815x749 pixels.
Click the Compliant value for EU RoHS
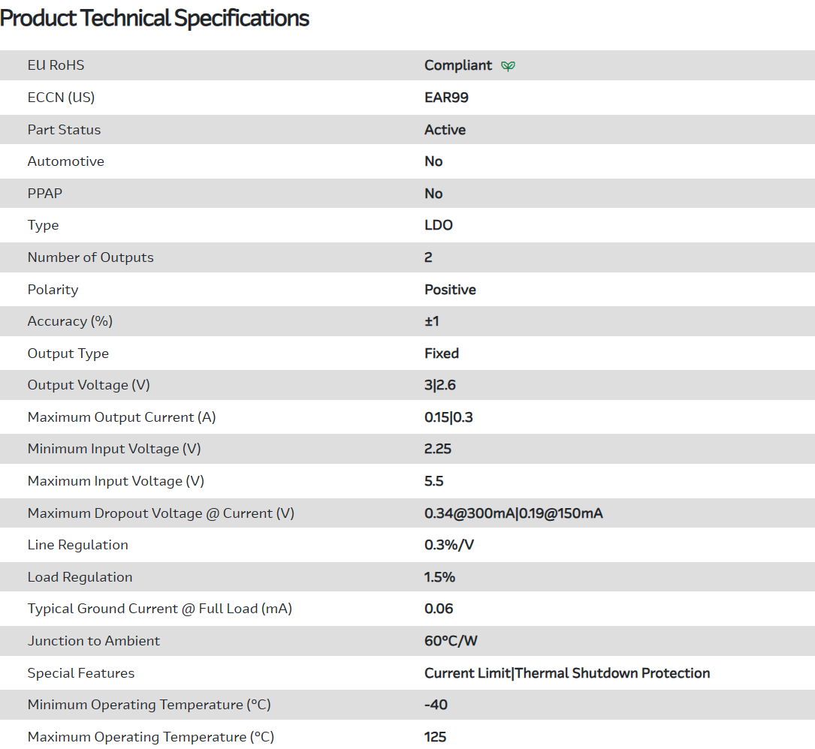tap(458, 65)
